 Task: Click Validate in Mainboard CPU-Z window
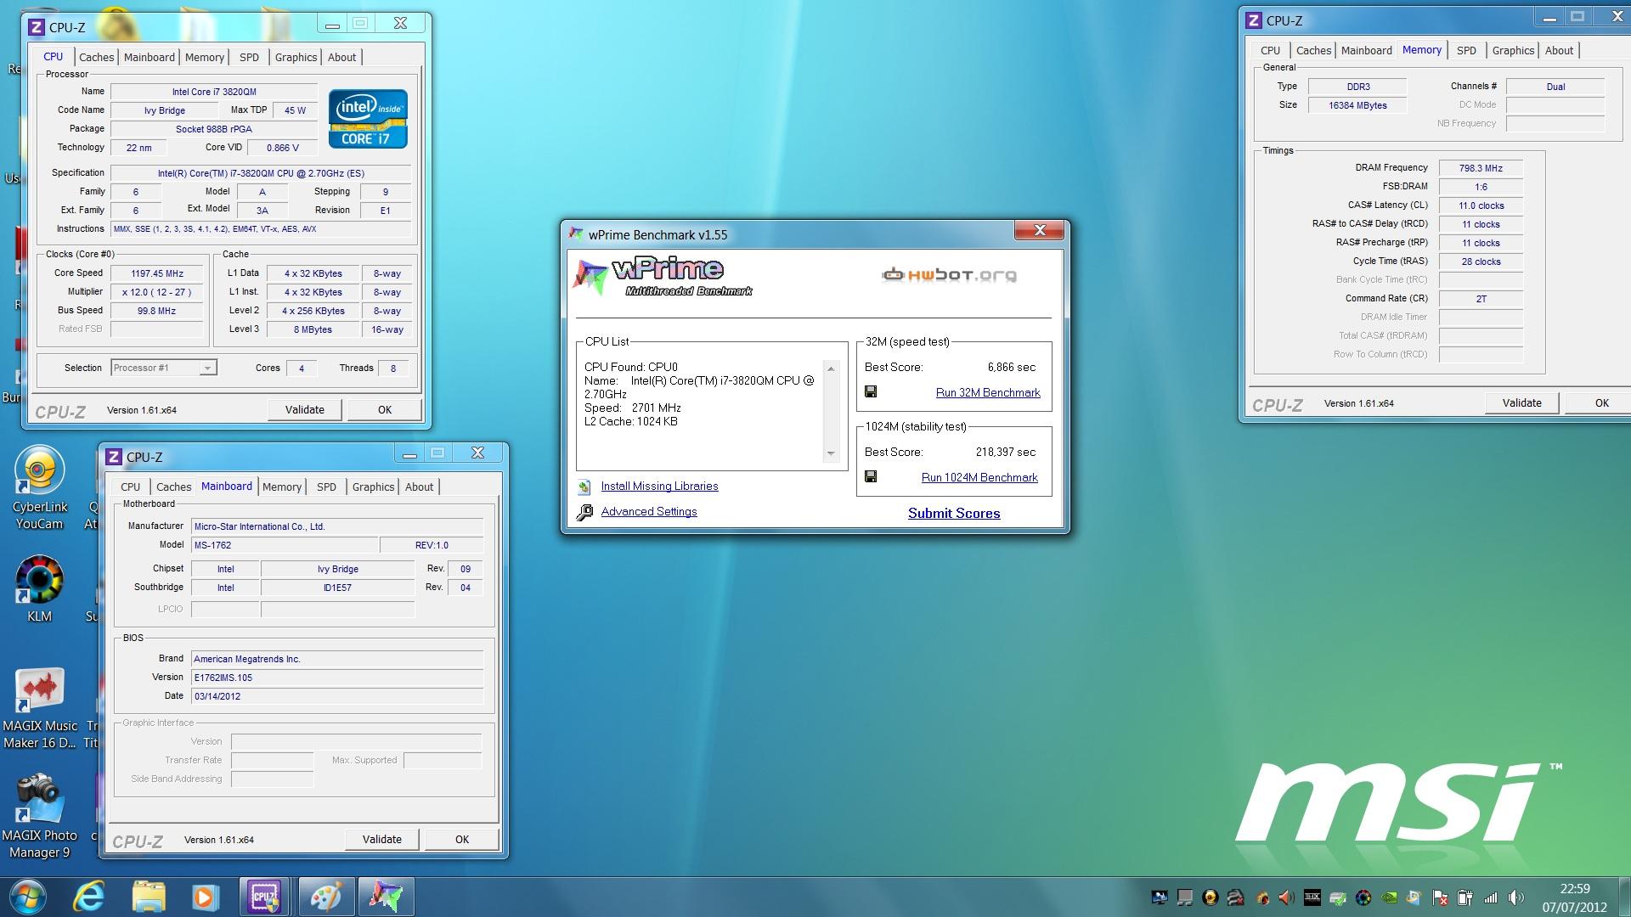382,839
